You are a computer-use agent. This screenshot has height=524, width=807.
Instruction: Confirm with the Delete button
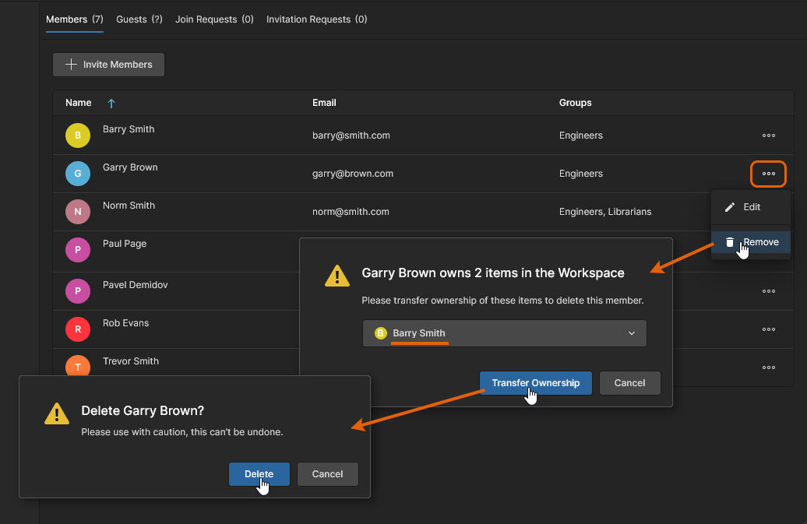tap(259, 474)
